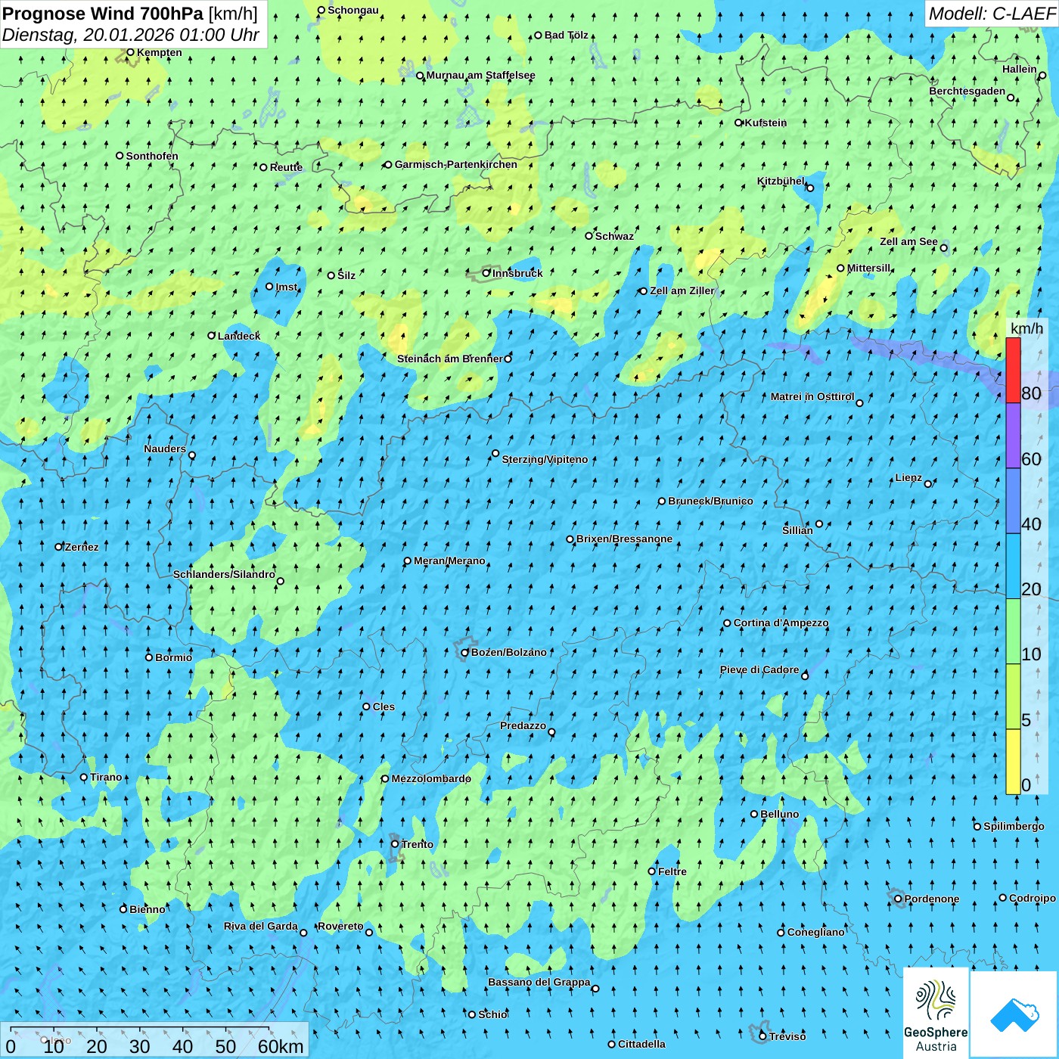Choose the green 10–20 km/h legend segment
This screenshot has height=1059, width=1059.
(x=1013, y=632)
